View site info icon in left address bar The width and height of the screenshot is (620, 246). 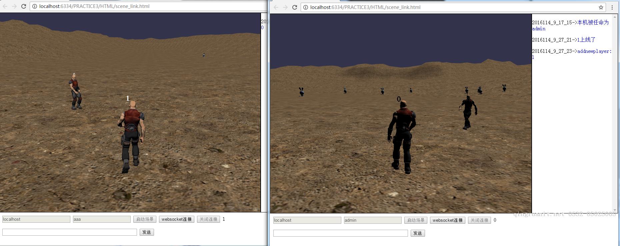35,6
